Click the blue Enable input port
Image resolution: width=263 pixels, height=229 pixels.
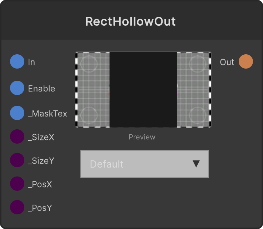17,88
